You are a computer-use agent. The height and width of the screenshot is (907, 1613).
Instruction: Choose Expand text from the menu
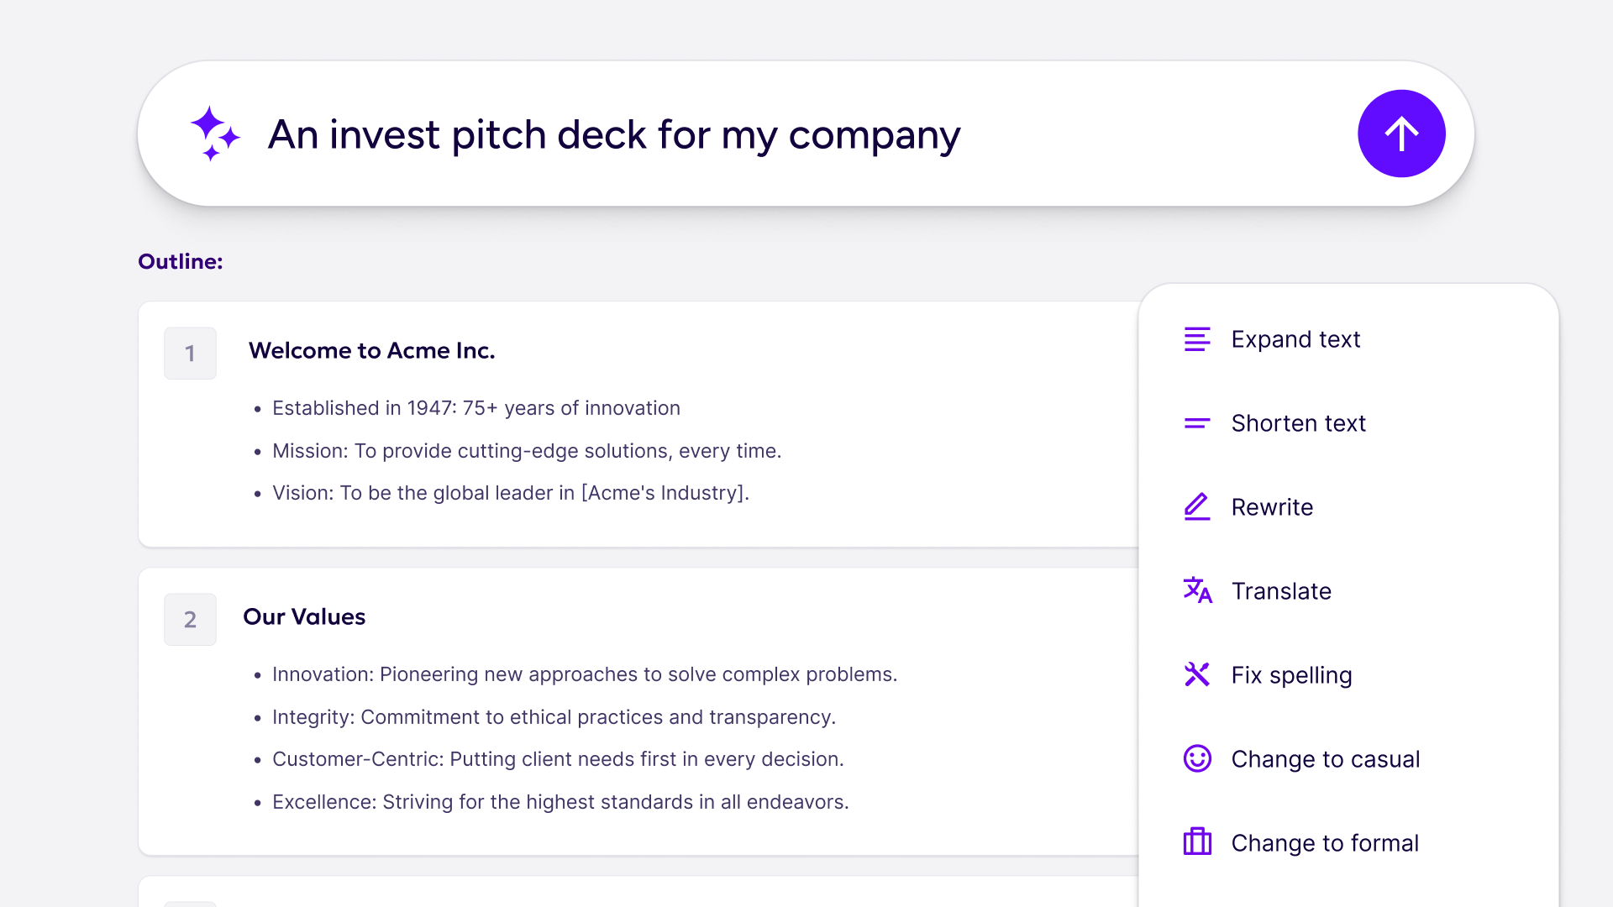(x=1295, y=339)
